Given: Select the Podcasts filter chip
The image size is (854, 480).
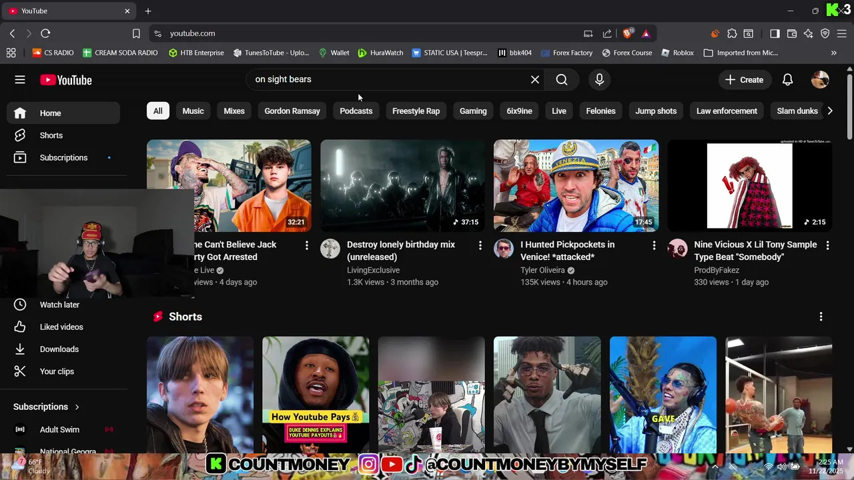Looking at the screenshot, I should click(356, 111).
